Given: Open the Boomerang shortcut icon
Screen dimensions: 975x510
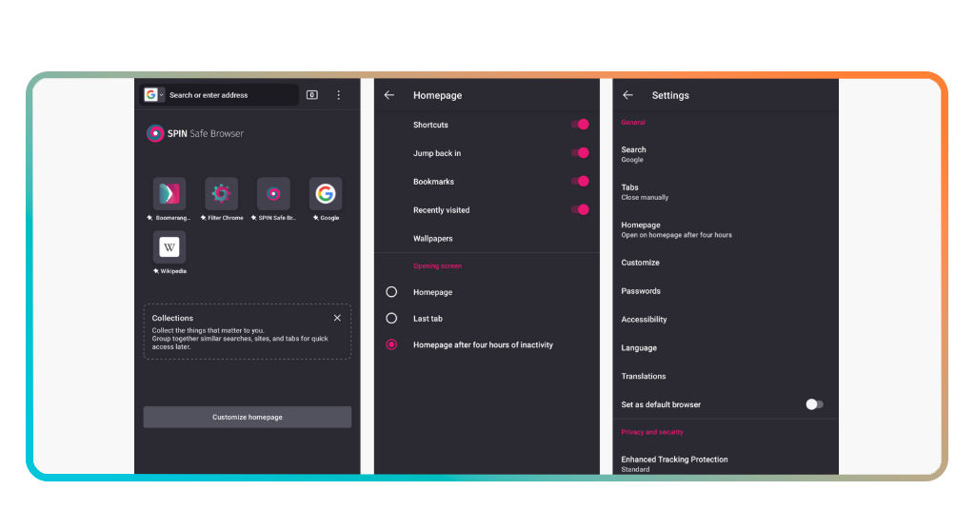Looking at the screenshot, I should tap(169, 193).
